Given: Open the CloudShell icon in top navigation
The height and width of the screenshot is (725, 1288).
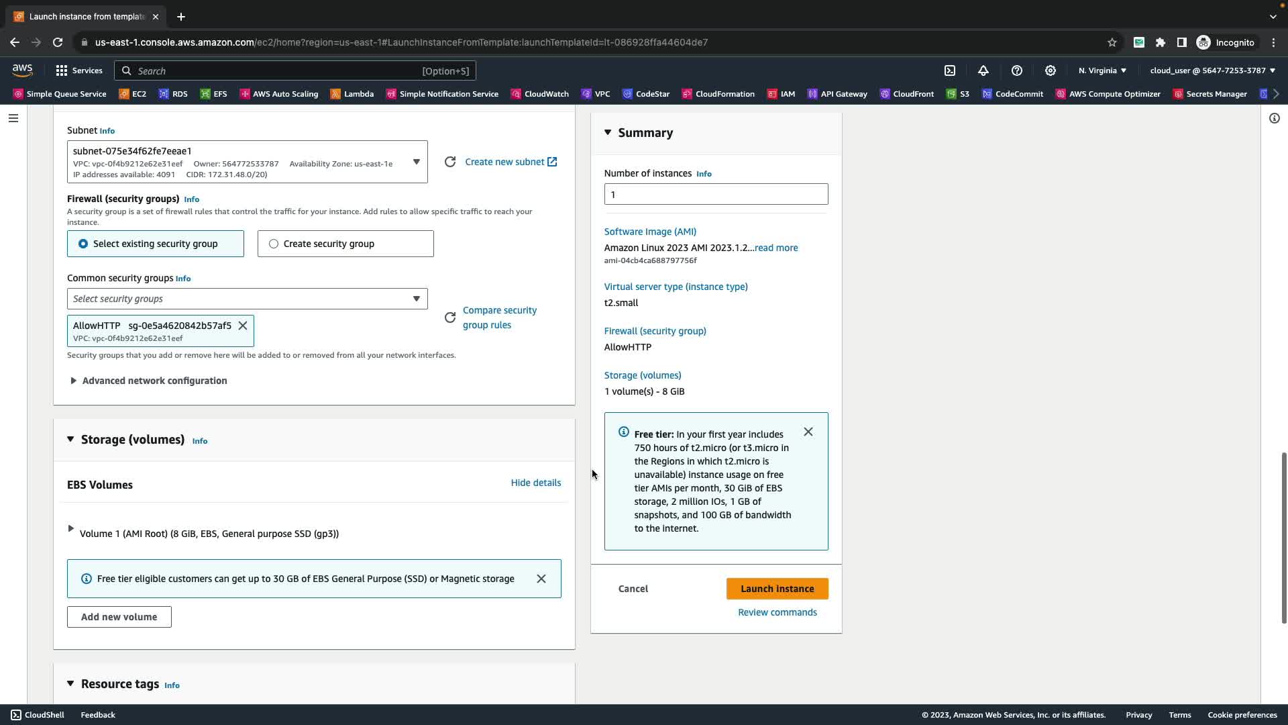Looking at the screenshot, I should [x=950, y=70].
